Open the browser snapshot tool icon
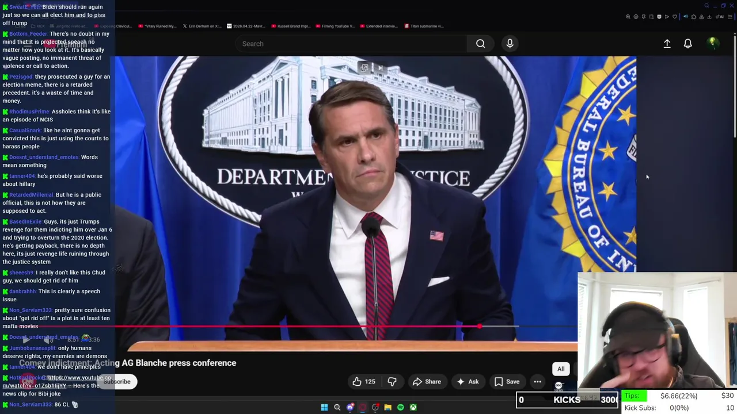 click(651, 17)
